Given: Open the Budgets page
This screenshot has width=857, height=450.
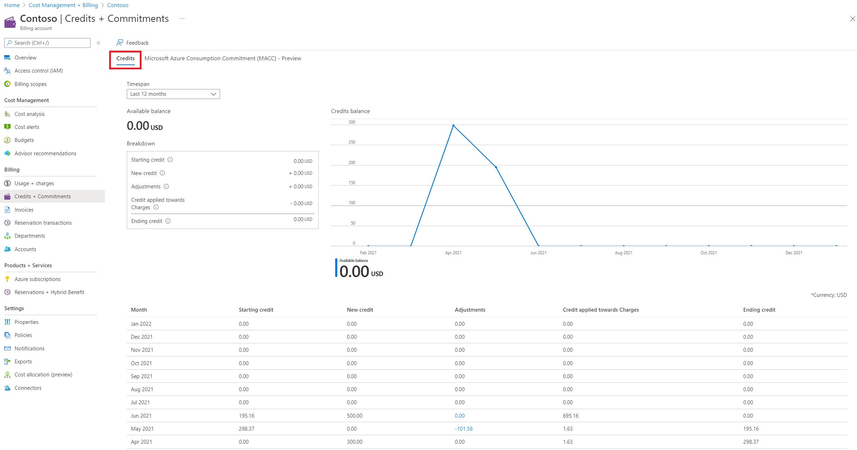Looking at the screenshot, I should point(24,140).
